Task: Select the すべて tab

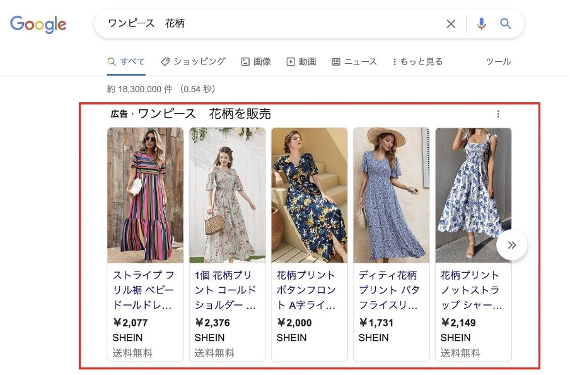Action: click(x=126, y=61)
